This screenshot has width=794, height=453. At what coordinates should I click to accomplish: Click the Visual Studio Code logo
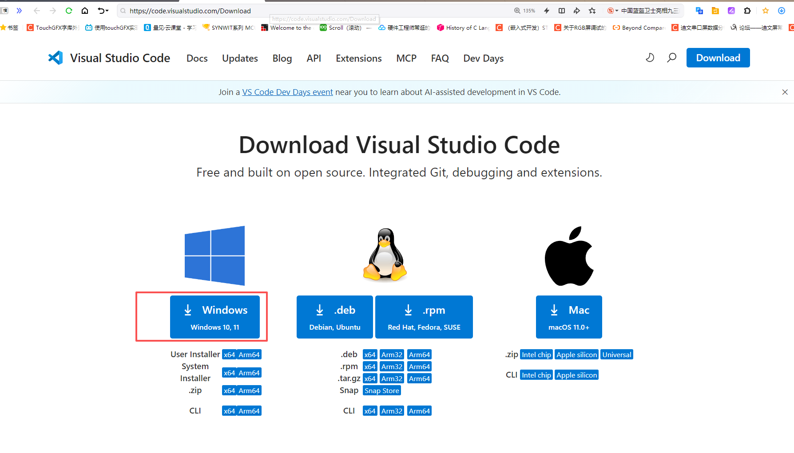pyautogui.click(x=55, y=58)
